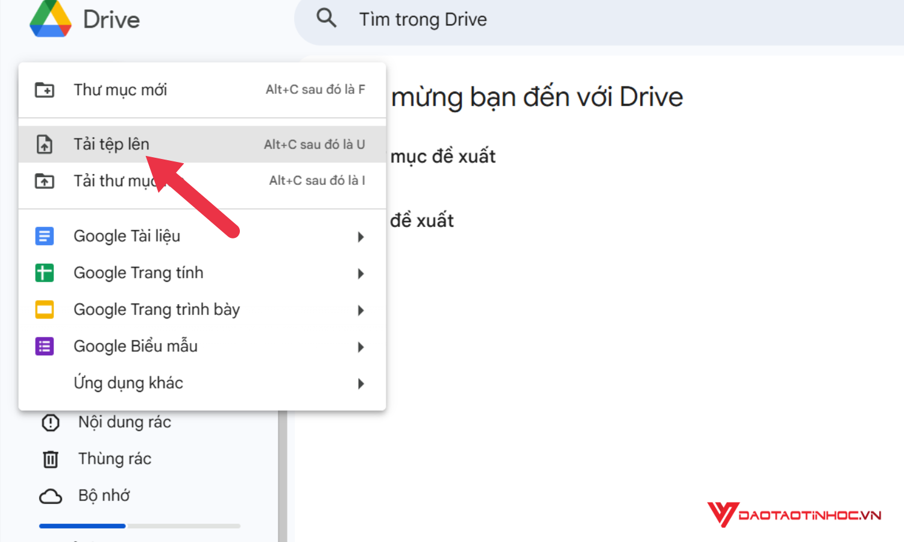Click the purple Google Biểu mẫu icon
This screenshot has width=904, height=542.
45,346
